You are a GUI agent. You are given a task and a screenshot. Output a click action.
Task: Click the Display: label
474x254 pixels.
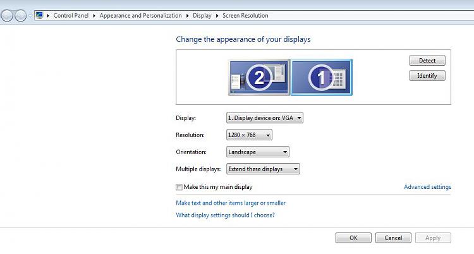pos(186,118)
